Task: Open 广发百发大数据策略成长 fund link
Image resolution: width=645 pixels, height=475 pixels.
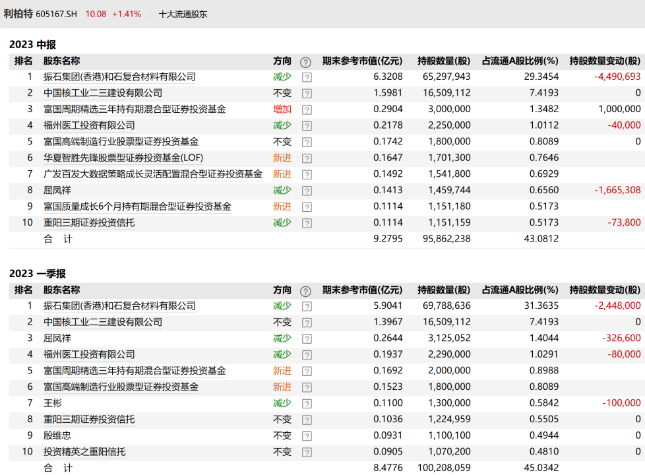Action: coord(152,174)
